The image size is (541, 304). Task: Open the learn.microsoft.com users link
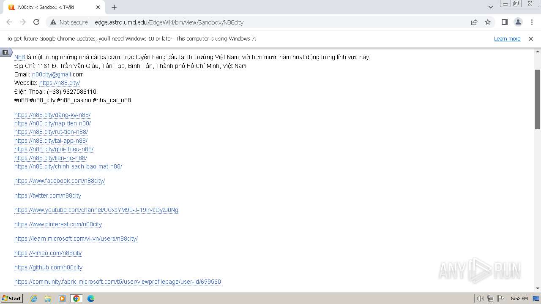(x=76, y=239)
